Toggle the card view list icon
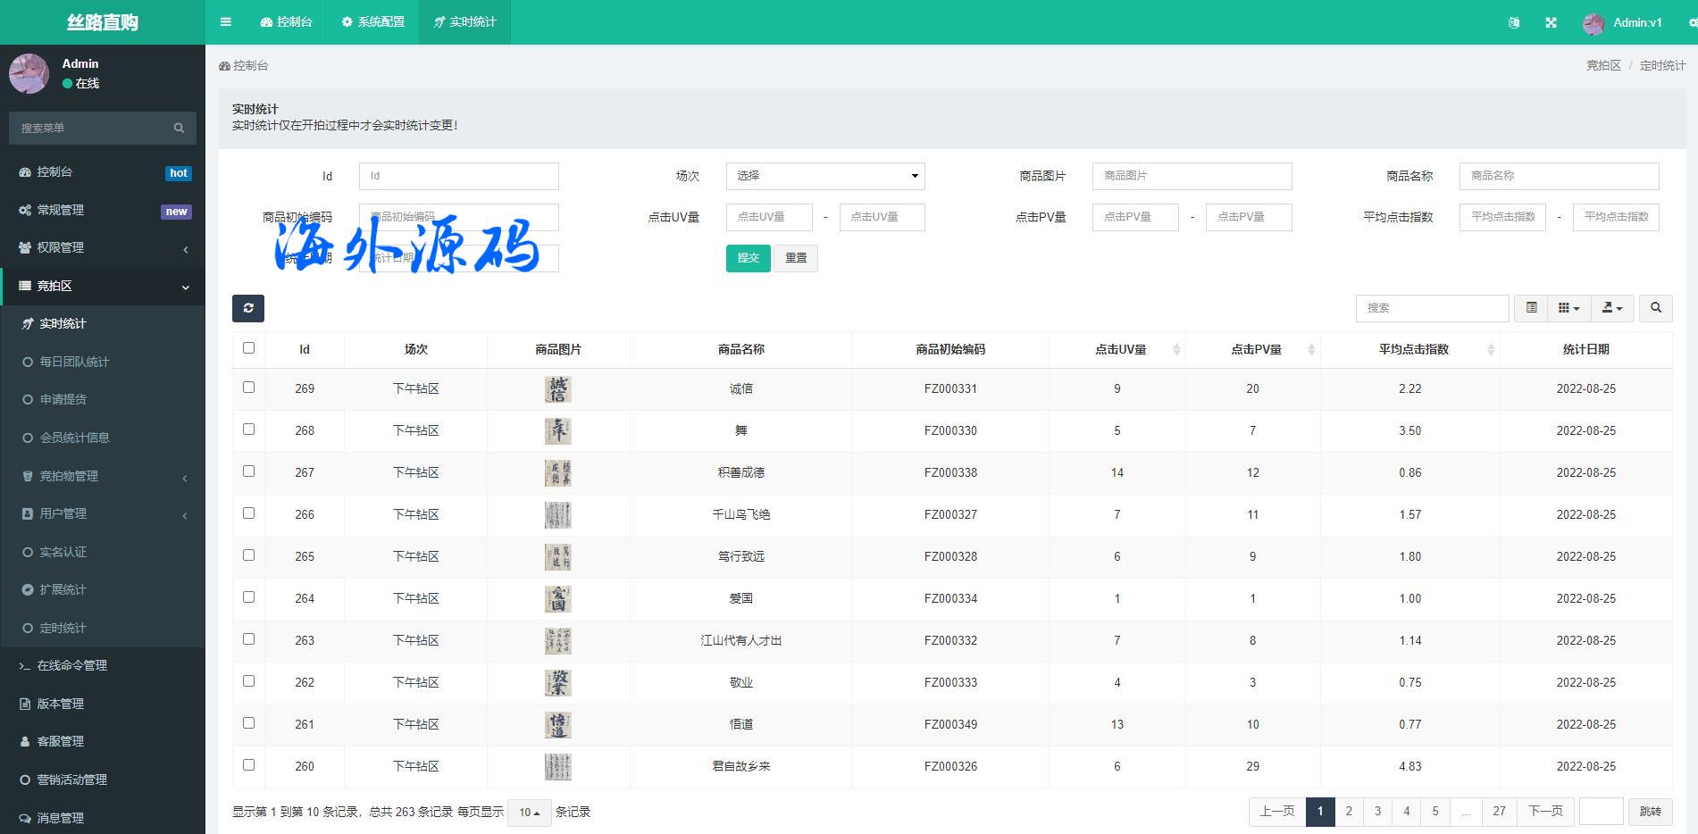This screenshot has width=1698, height=834. [1531, 308]
